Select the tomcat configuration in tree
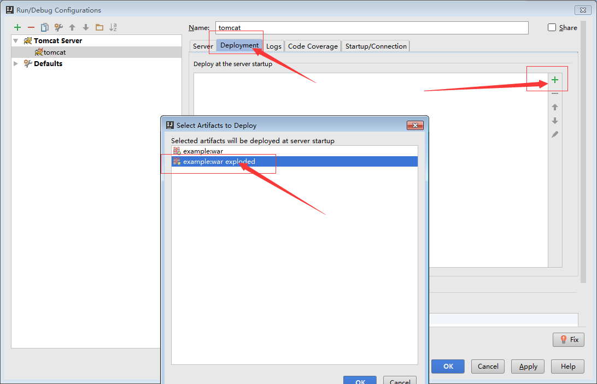597x384 pixels. coord(97,52)
